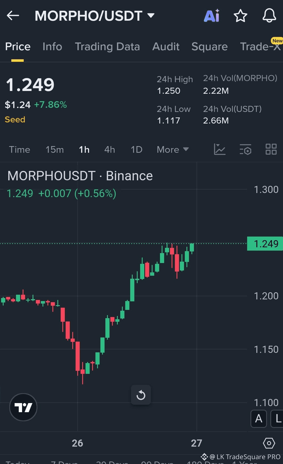This screenshot has width=283, height=464.
Task: Tap the 1.300 price axis label
Action: pos(266,189)
